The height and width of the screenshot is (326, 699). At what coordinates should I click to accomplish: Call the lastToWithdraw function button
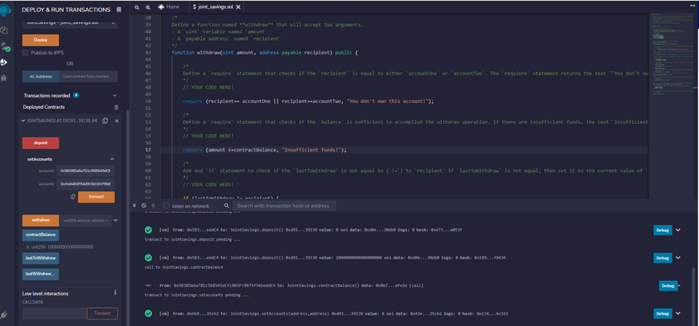pos(41,259)
